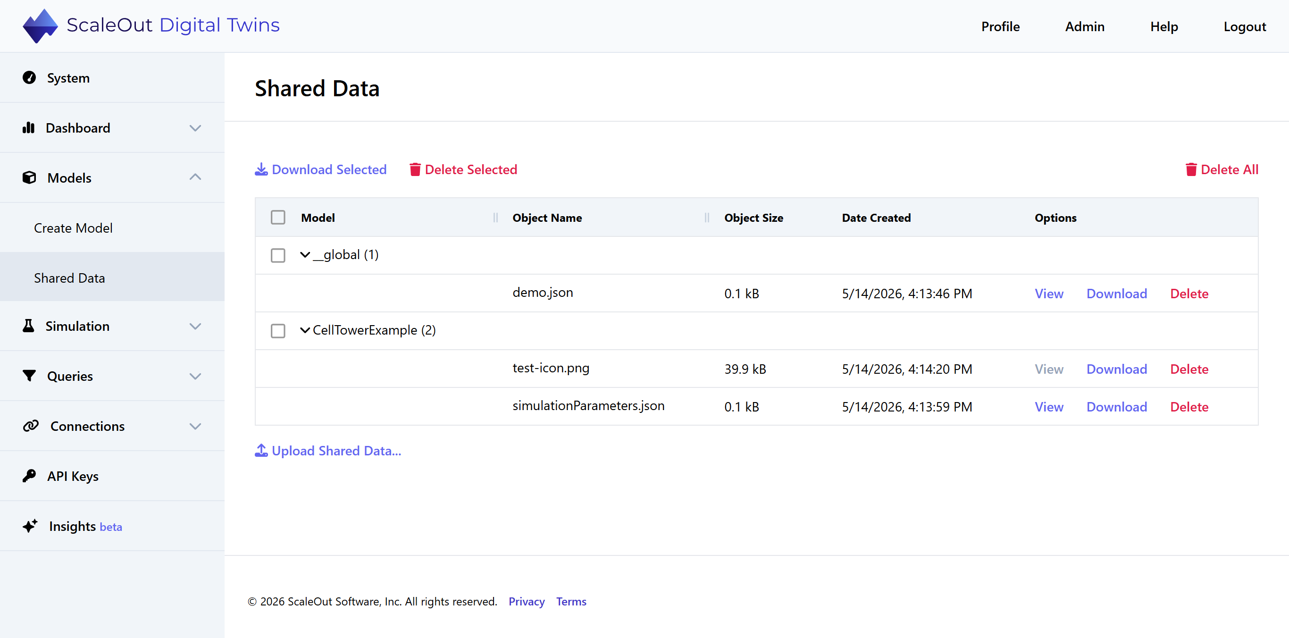The height and width of the screenshot is (638, 1289).
Task: Click the greyed View for test-icon.png
Action: coord(1049,369)
